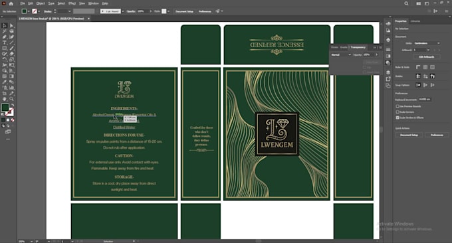Viewport: 452px width, 243px height.
Task: Open the Window menu
Action: (94, 3)
